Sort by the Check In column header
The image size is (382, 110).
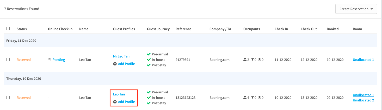[x=281, y=29]
